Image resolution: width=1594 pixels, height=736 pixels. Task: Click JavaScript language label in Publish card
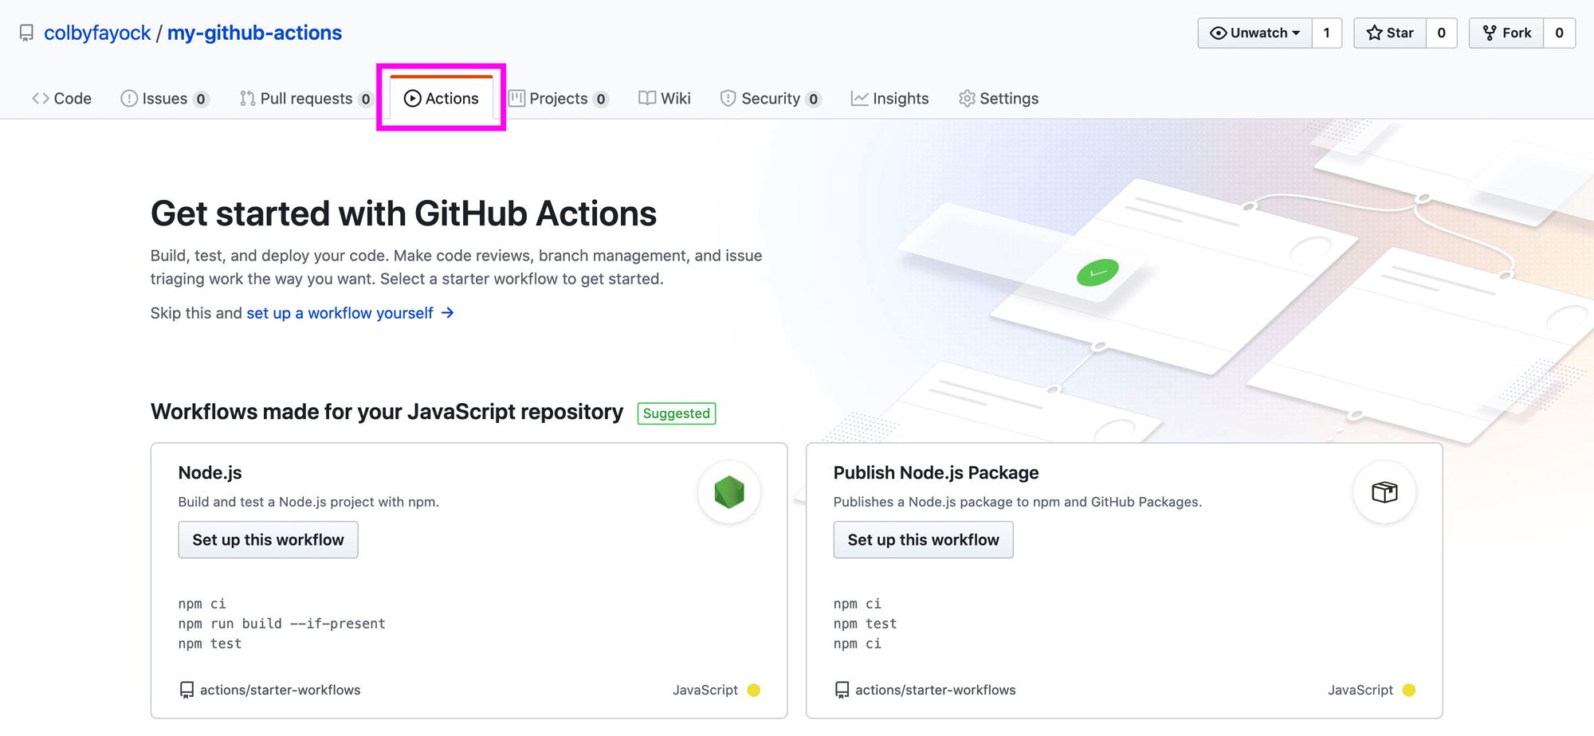pos(1360,690)
